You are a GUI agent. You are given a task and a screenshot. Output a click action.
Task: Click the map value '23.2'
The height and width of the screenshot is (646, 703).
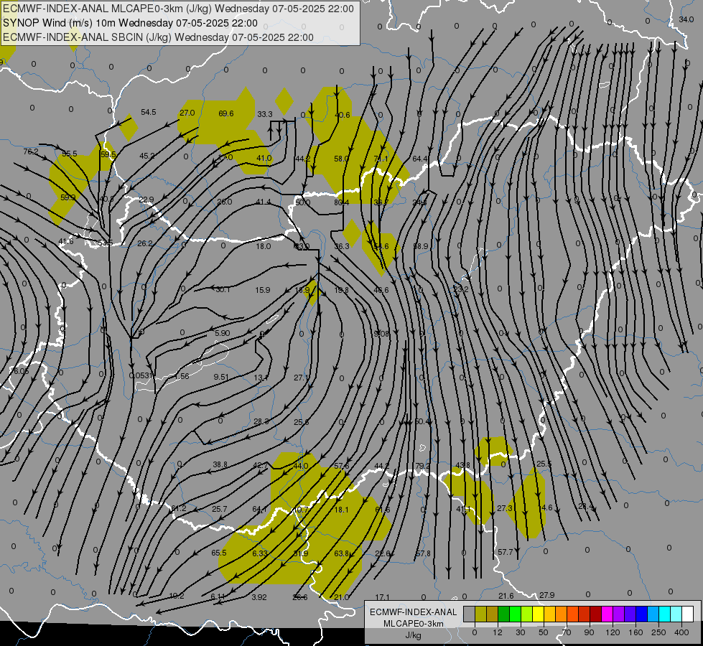460,289
